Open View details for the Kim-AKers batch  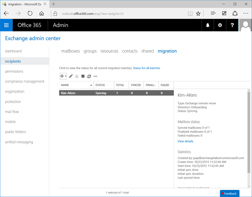[185, 142]
